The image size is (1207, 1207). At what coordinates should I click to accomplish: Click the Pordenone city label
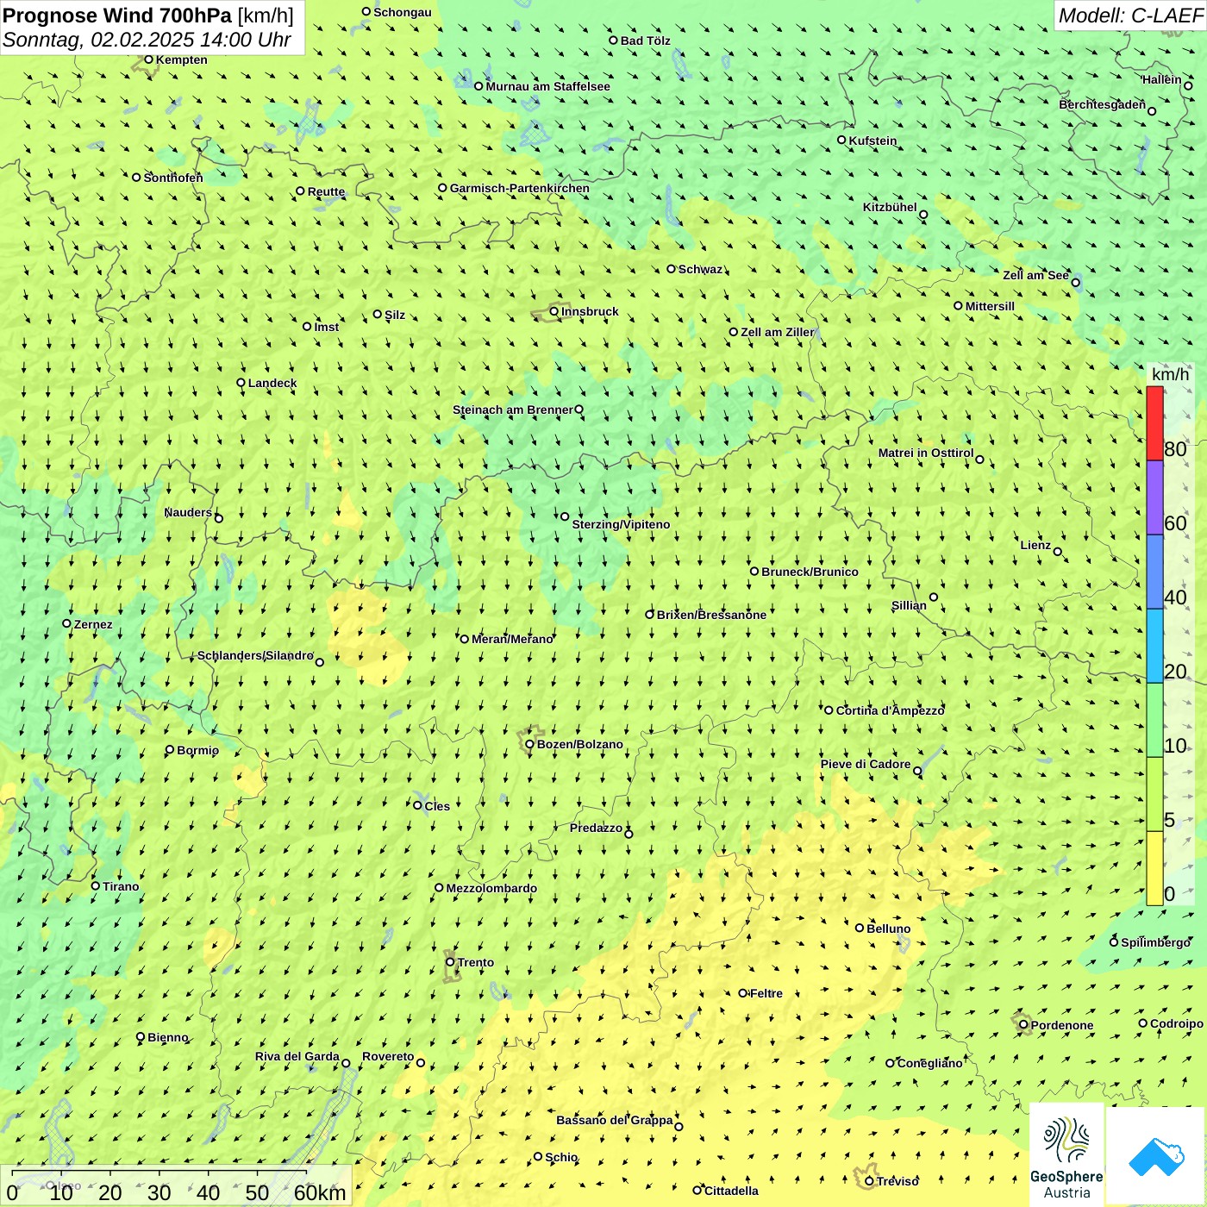point(1062,1025)
